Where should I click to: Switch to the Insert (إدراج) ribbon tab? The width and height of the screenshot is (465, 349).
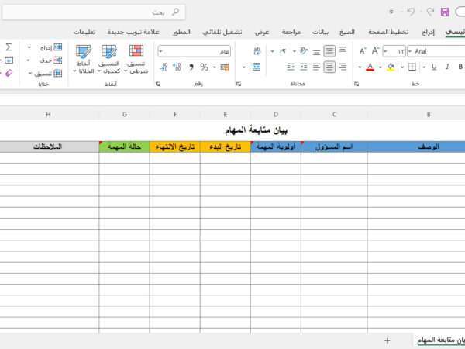pyautogui.click(x=429, y=32)
